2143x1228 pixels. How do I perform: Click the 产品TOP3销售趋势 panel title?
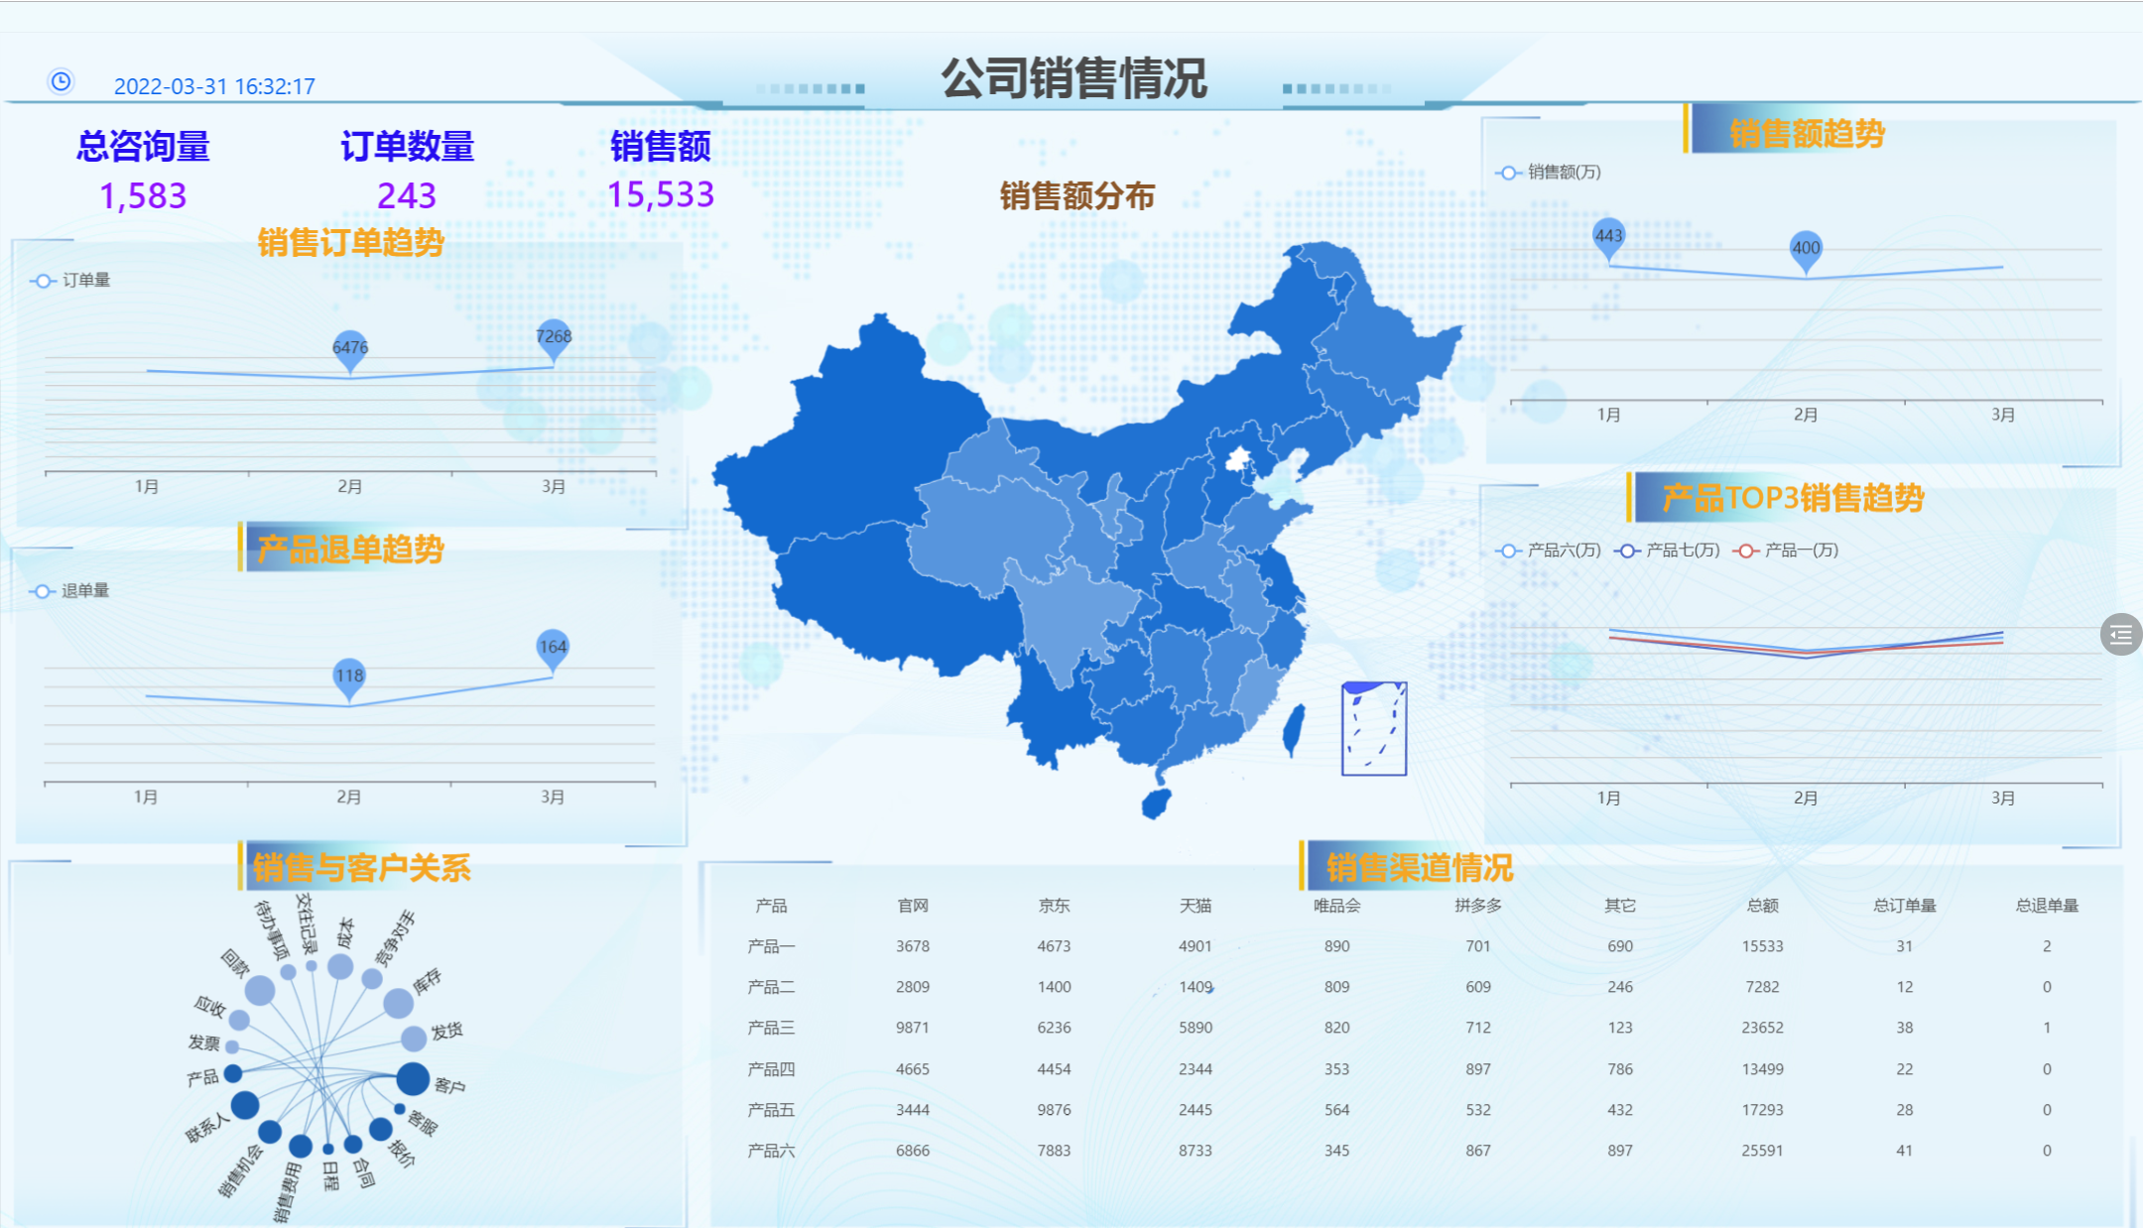point(1793,497)
